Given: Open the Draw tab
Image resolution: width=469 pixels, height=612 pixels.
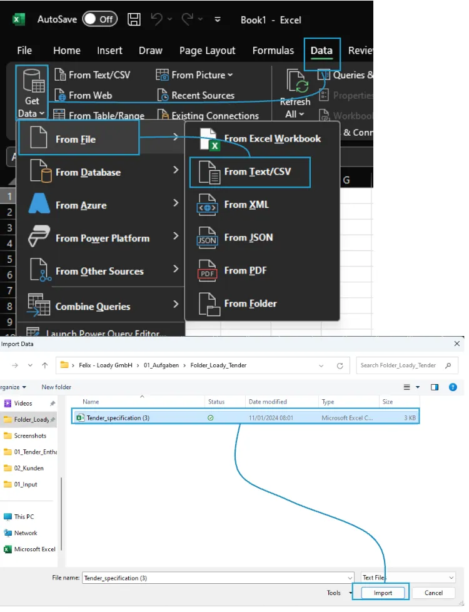Looking at the screenshot, I should (151, 50).
